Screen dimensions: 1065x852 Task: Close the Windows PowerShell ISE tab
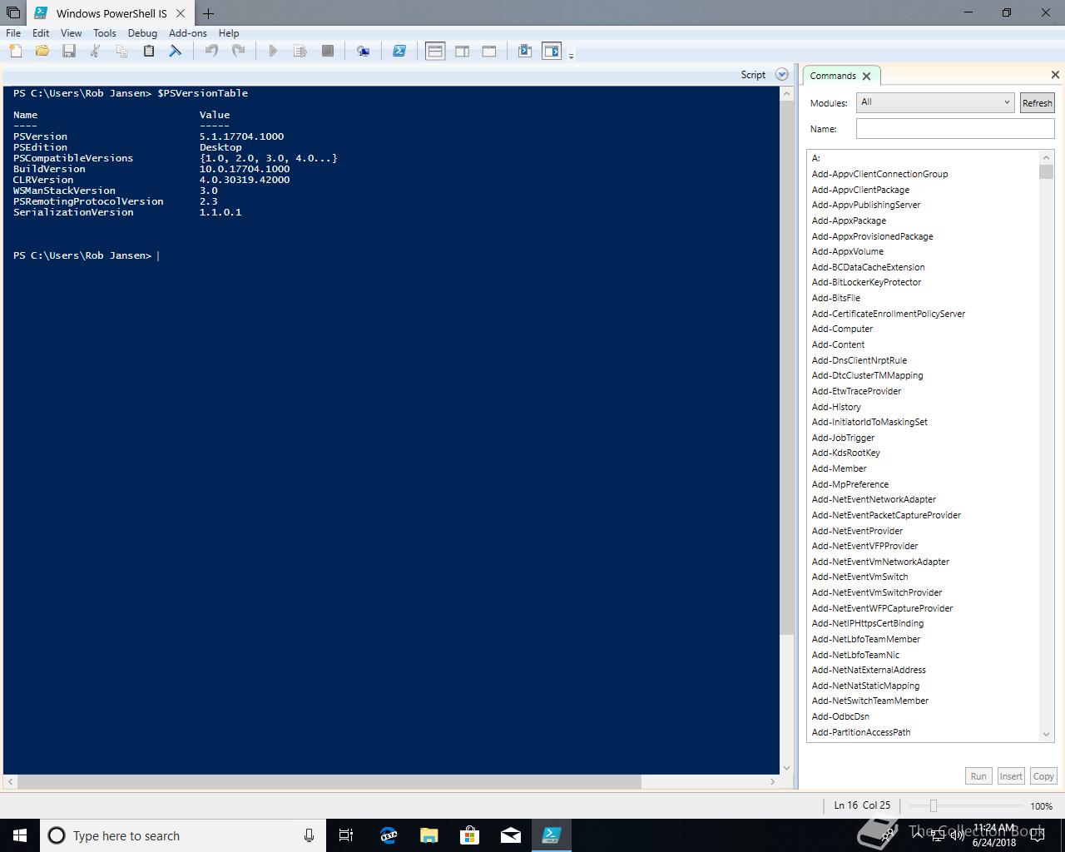tap(181, 13)
